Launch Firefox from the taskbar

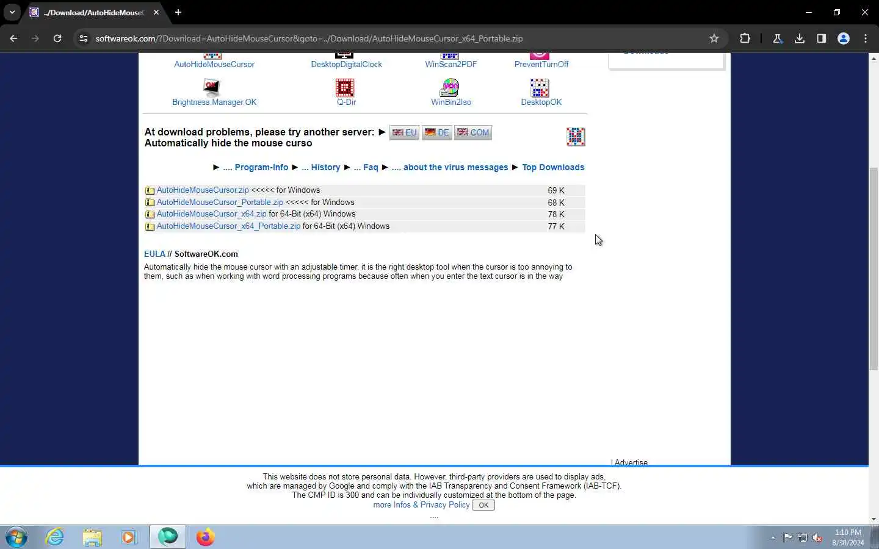click(206, 537)
